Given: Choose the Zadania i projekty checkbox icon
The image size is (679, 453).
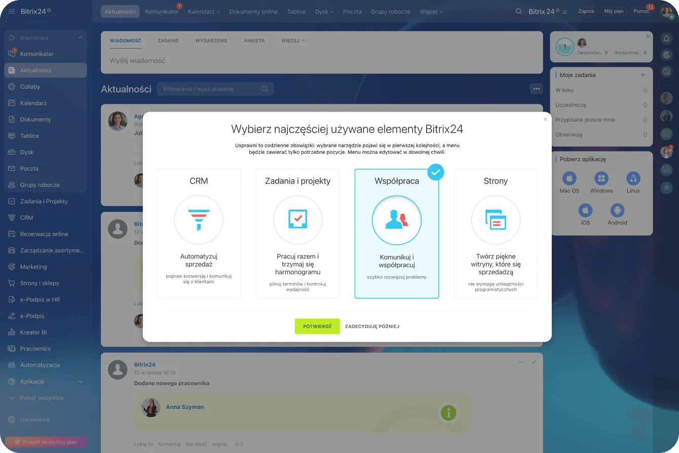Looking at the screenshot, I should (x=297, y=220).
